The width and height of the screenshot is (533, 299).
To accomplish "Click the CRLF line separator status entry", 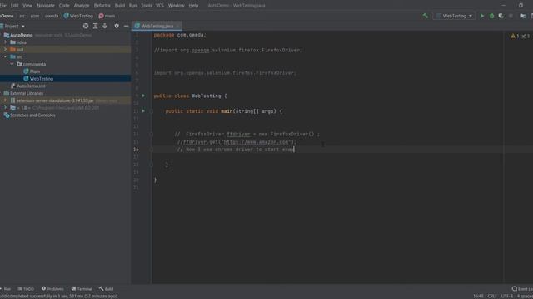I will pos(492,296).
